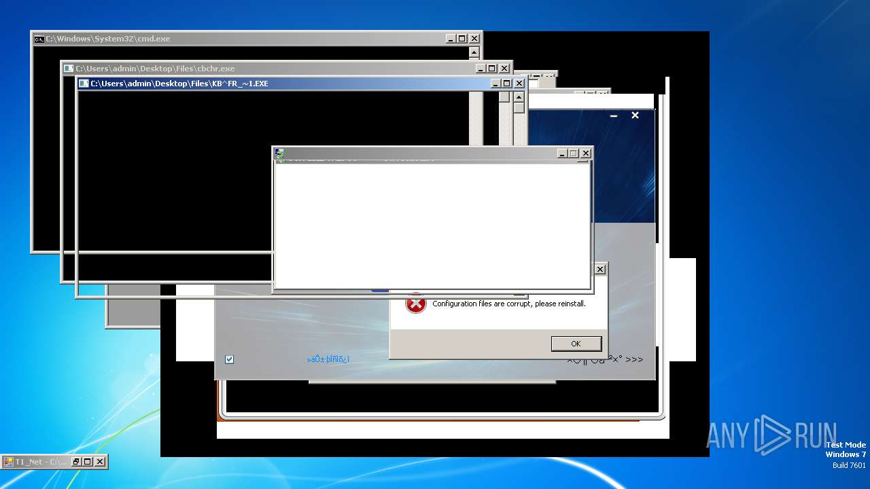This screenshot has width=870, height=489.
Task: Maximize the cmd.exe console window
Action: click(462, 39)
